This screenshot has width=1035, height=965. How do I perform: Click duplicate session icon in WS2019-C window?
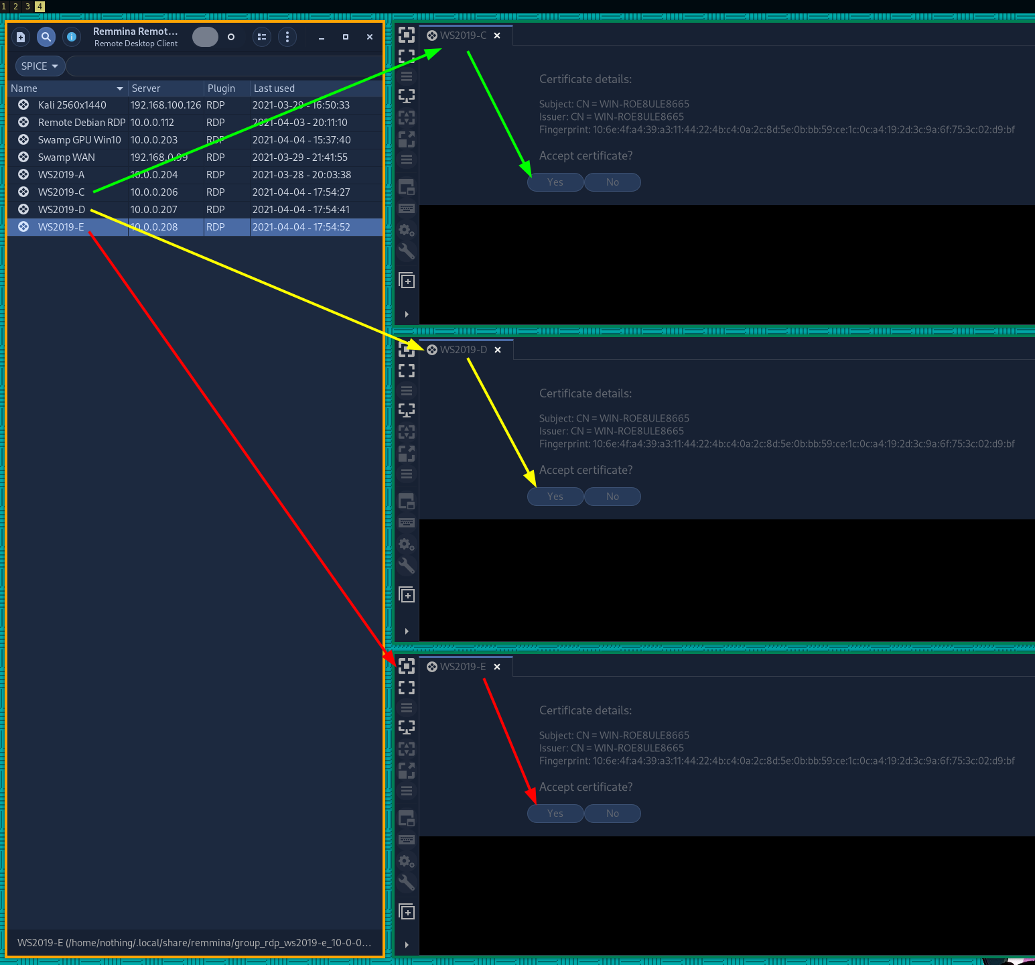(407, 280)
